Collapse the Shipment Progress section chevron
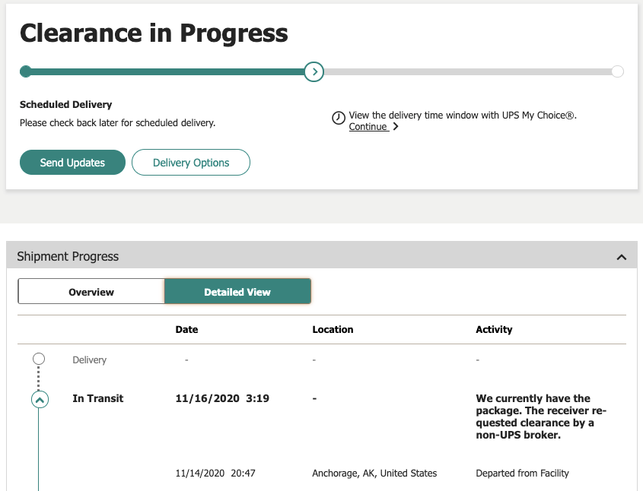The image size is (643, 491). pyautogui.click(x=621, y=257)
